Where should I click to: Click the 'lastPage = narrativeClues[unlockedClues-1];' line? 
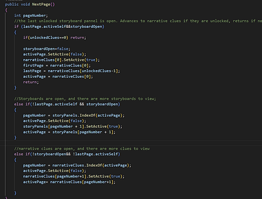71,71
